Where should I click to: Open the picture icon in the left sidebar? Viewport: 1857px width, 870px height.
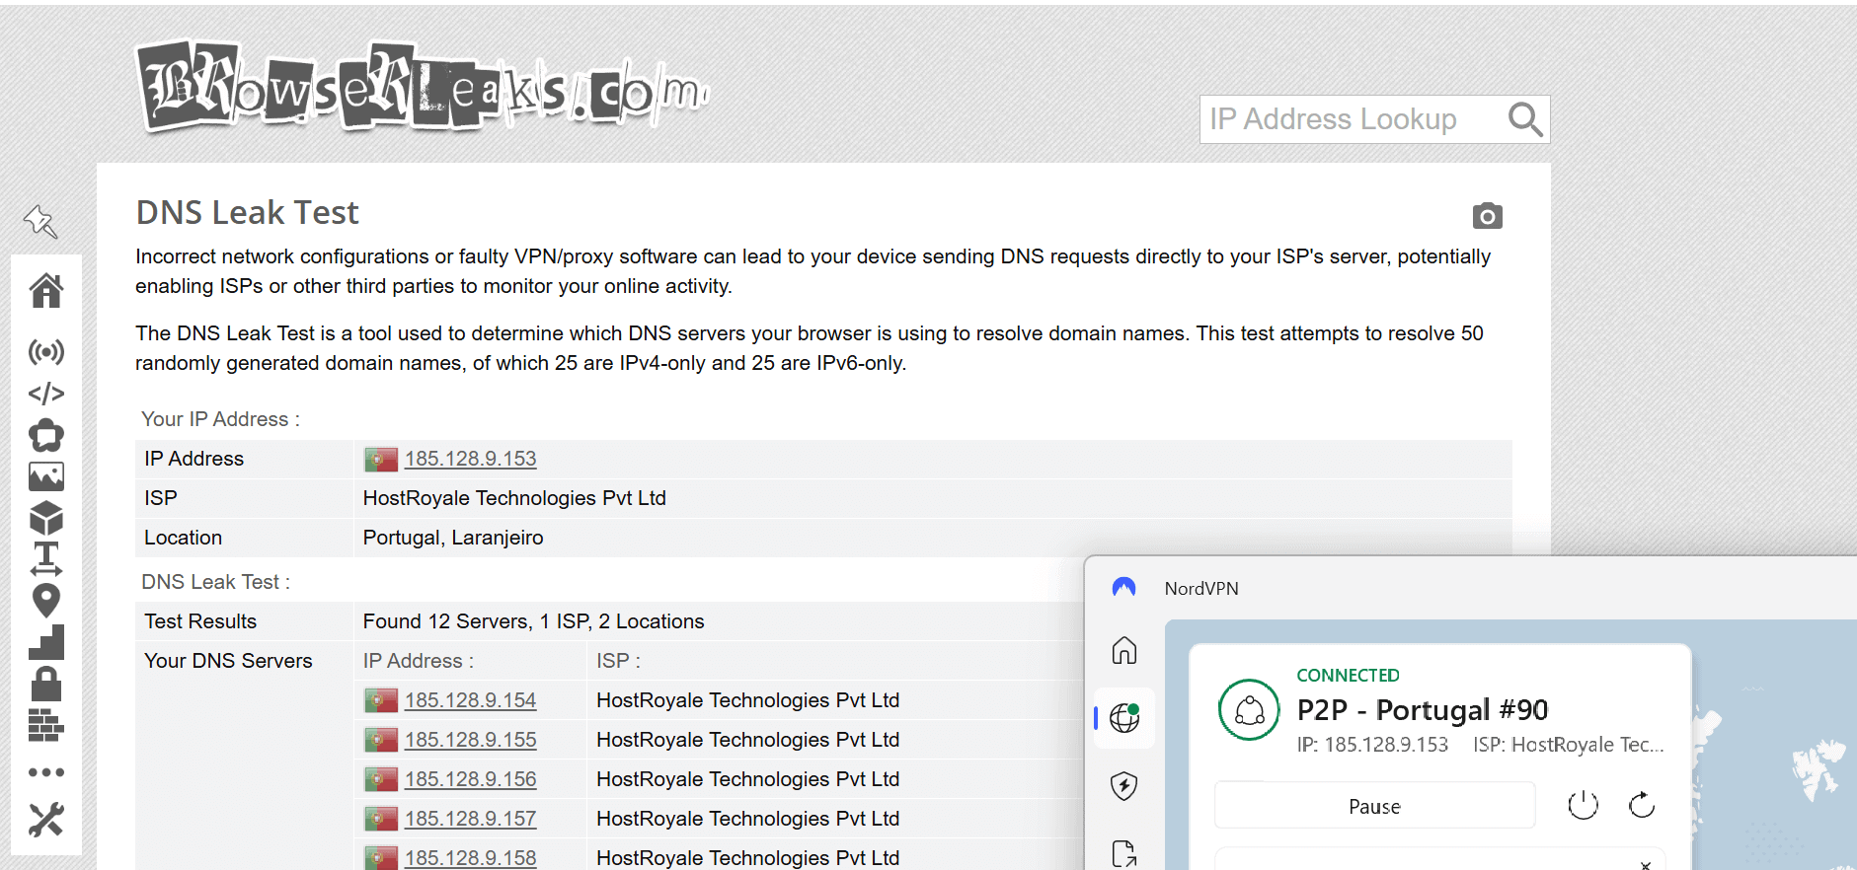click(46, 476)
